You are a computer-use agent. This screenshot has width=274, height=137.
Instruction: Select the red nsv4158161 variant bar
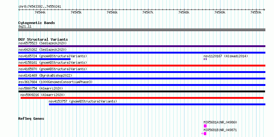point(142,66)
